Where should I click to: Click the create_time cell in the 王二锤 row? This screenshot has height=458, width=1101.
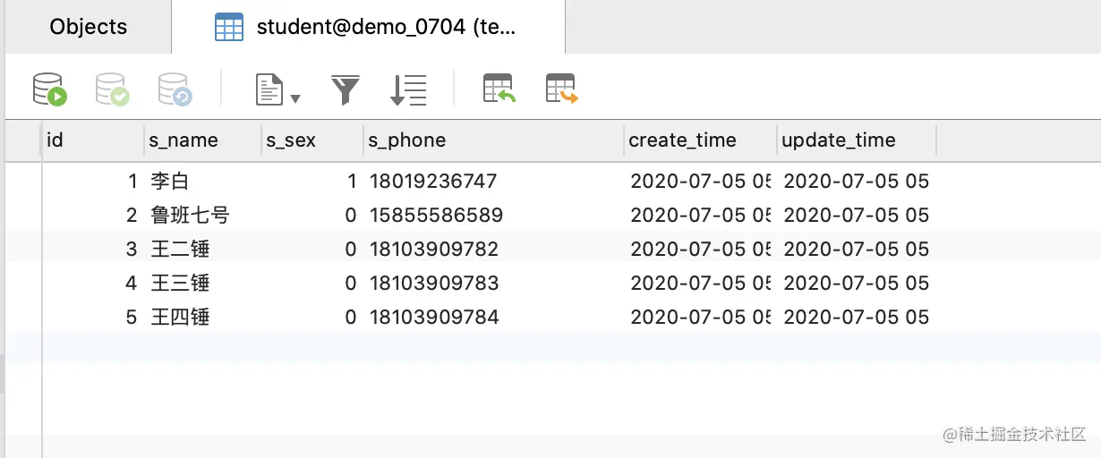[701, 249]
